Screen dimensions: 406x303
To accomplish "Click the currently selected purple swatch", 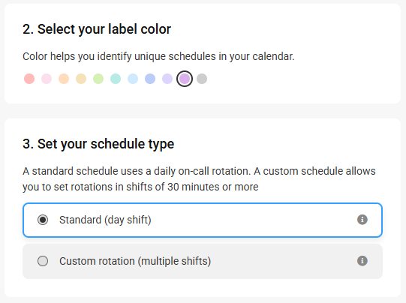I will 185,79.
